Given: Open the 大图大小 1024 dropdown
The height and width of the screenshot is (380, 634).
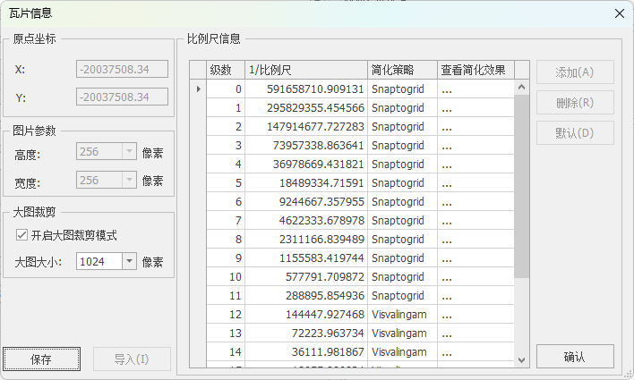Looking at the screenshot, I should (x=128, y=261).
